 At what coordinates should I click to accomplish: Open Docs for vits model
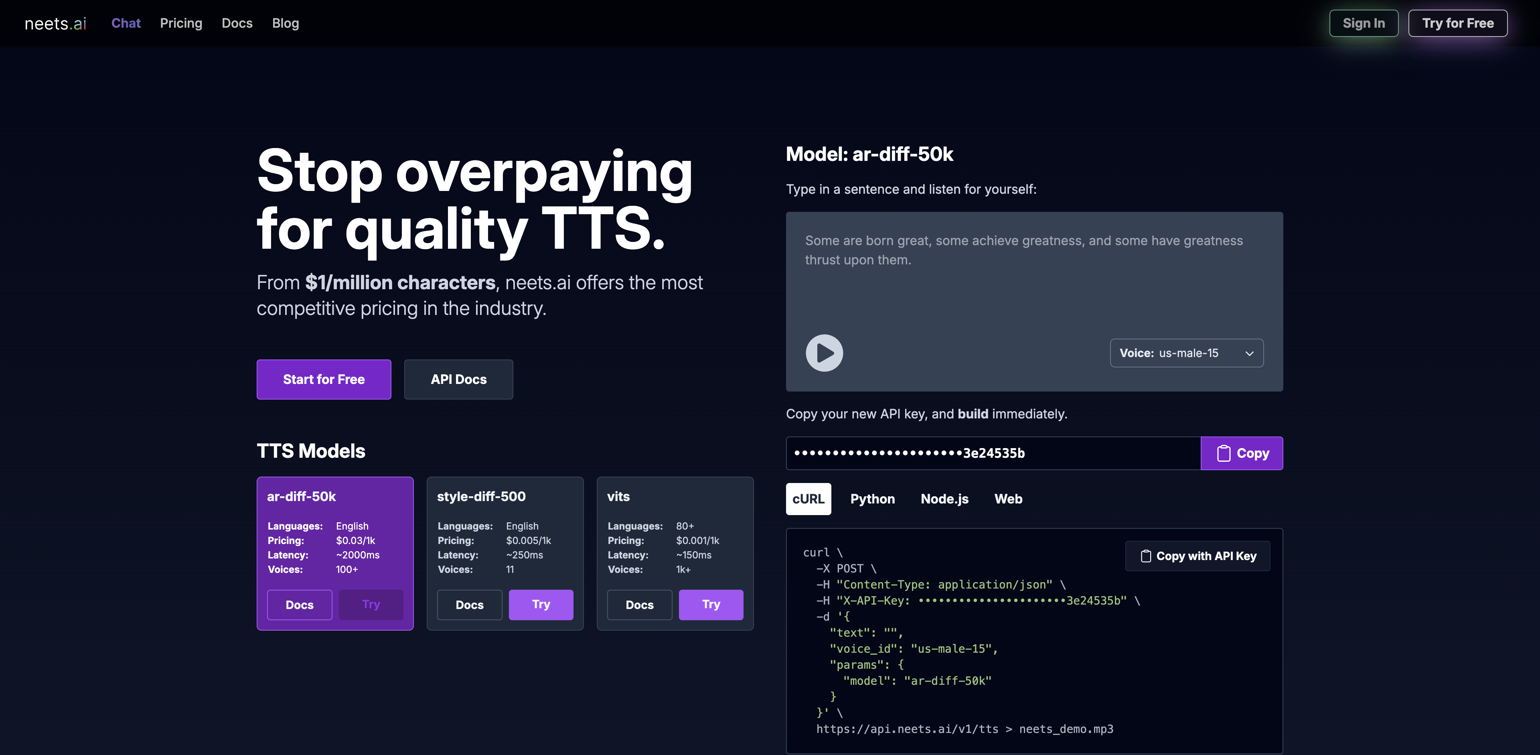tap(640, 605)
